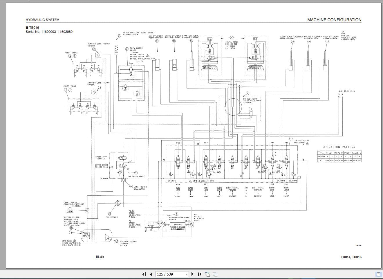
Task: Click the swivel joint circle symbol
Action: coord(232,107)
